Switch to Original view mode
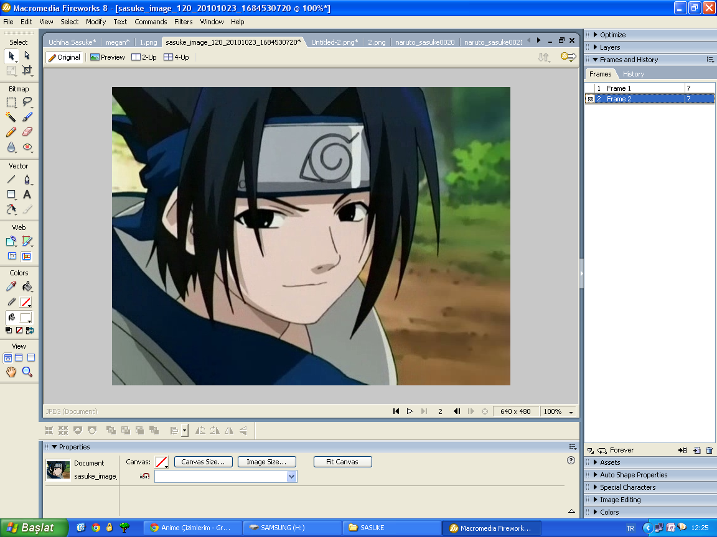Screen dimensions: 717x537 pyautogui.click(x=65, y=57)
